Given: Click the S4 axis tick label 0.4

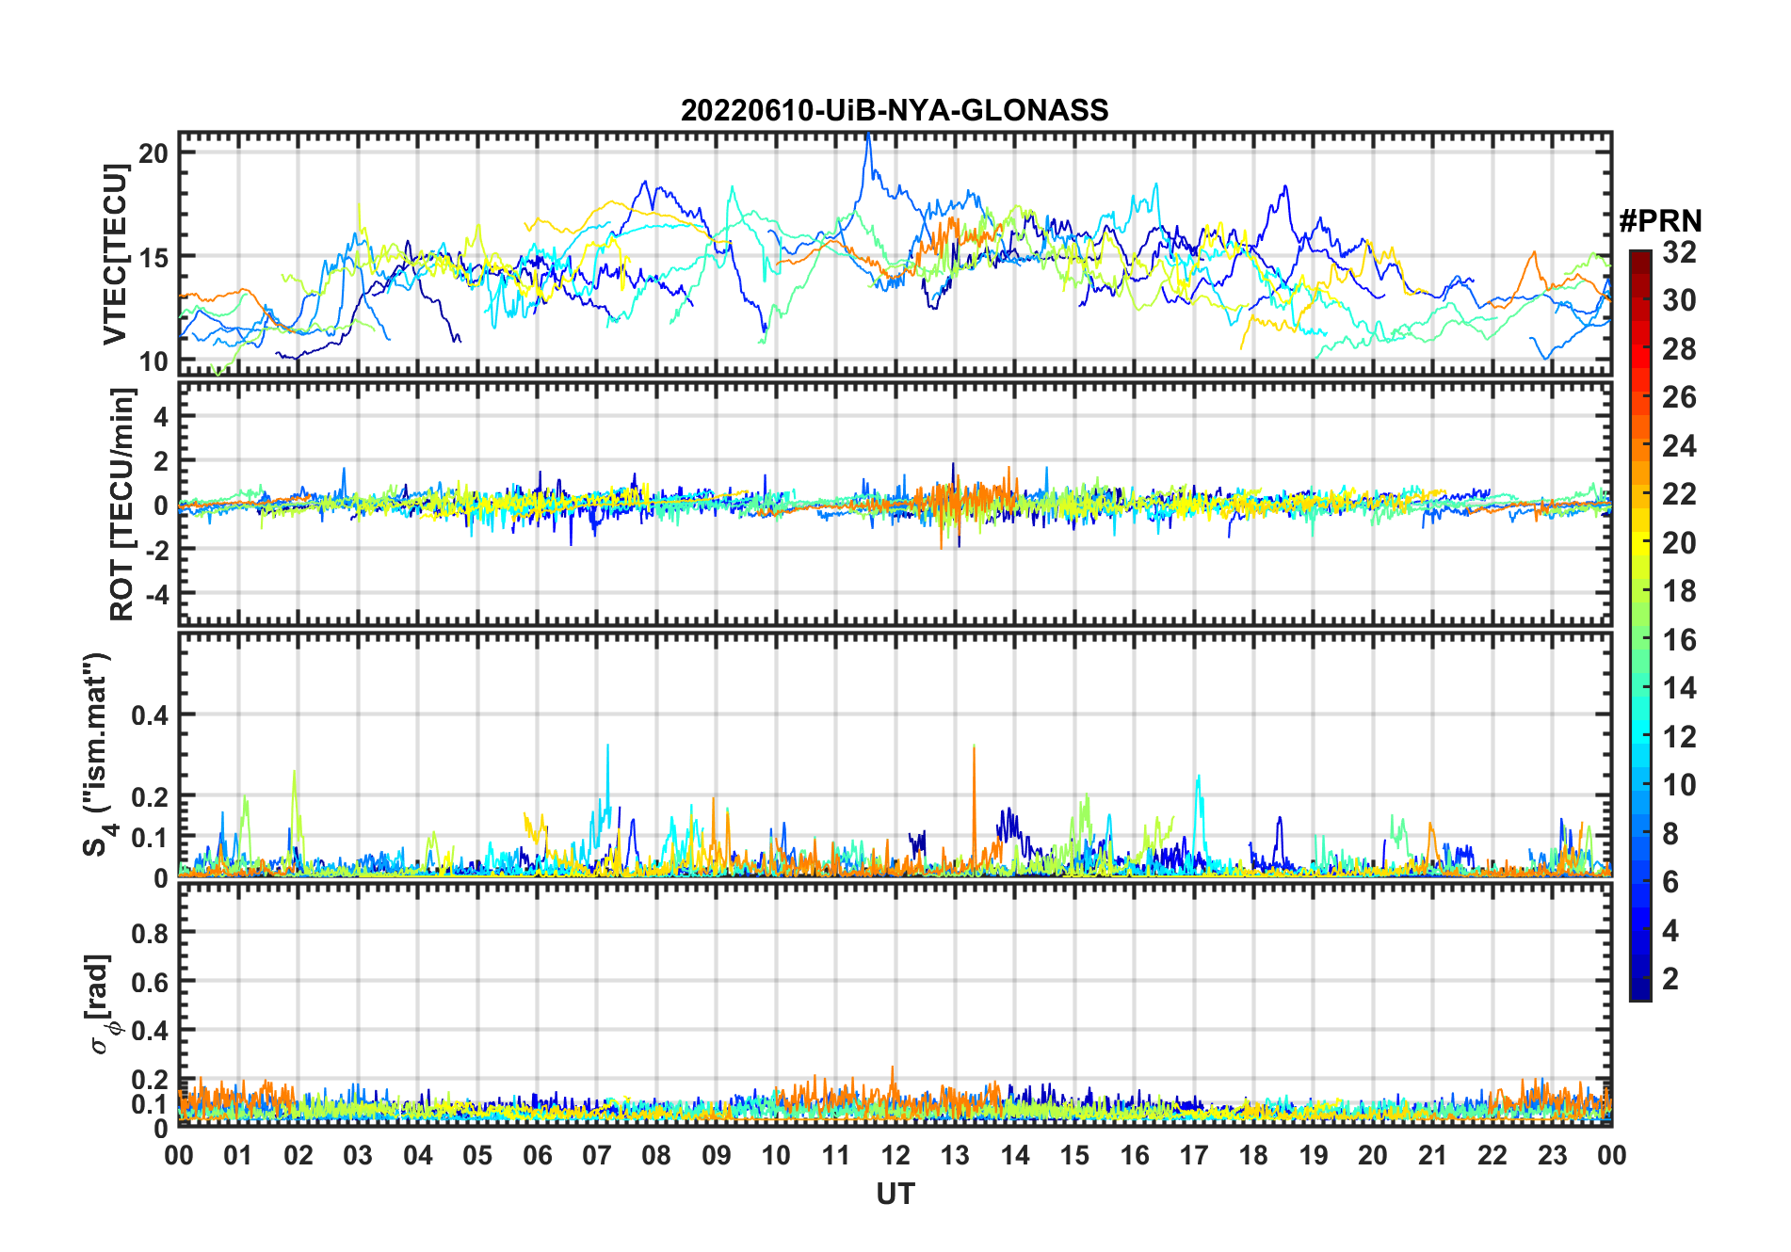Looking at the screenshot, I should (x=151, y=715).
